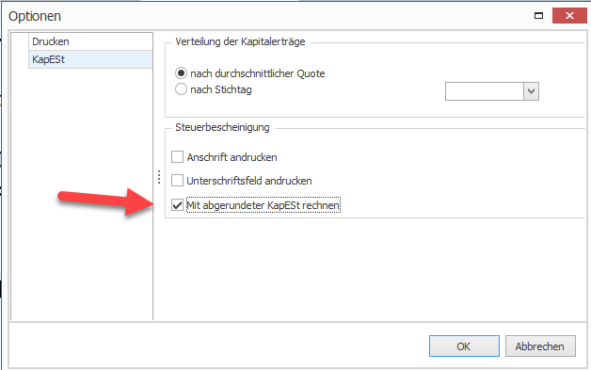Uncheck 'Mit abgerundeter KapESt rechnen'
Image resolution: width=591 pixels, height=370 pixels.
[177, 205]
